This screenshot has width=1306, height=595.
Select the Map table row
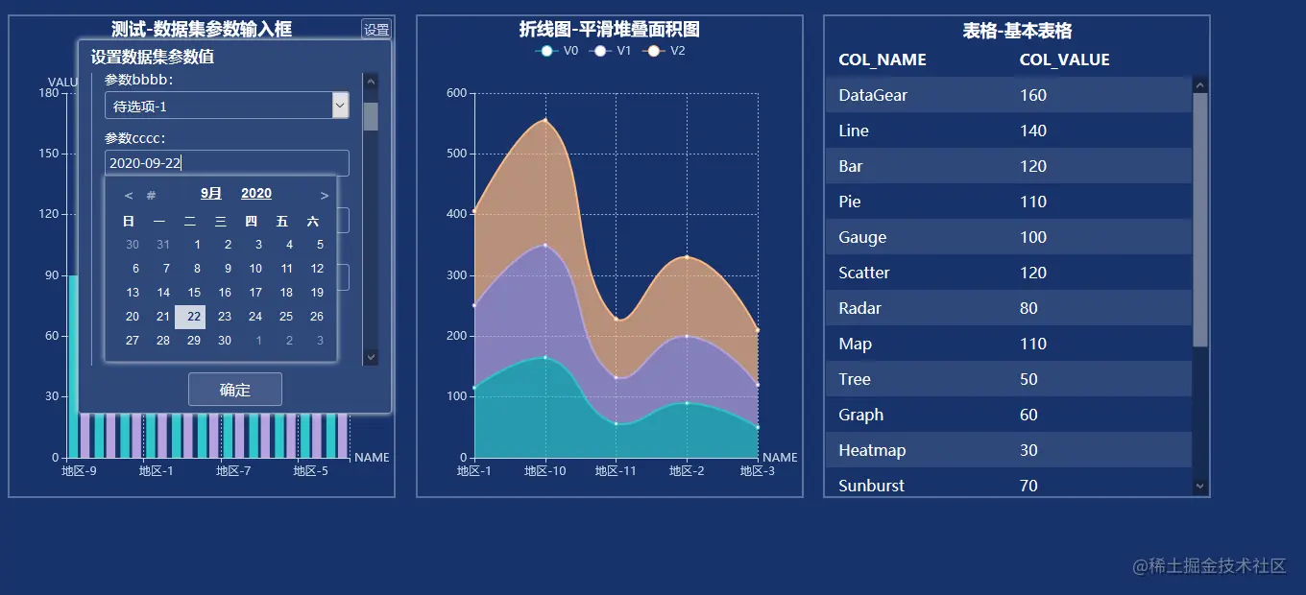(x=1008, y=344)
